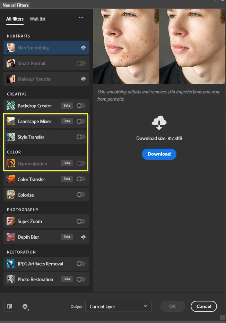Select the Harmonization filter label

[x=32, y=164]
